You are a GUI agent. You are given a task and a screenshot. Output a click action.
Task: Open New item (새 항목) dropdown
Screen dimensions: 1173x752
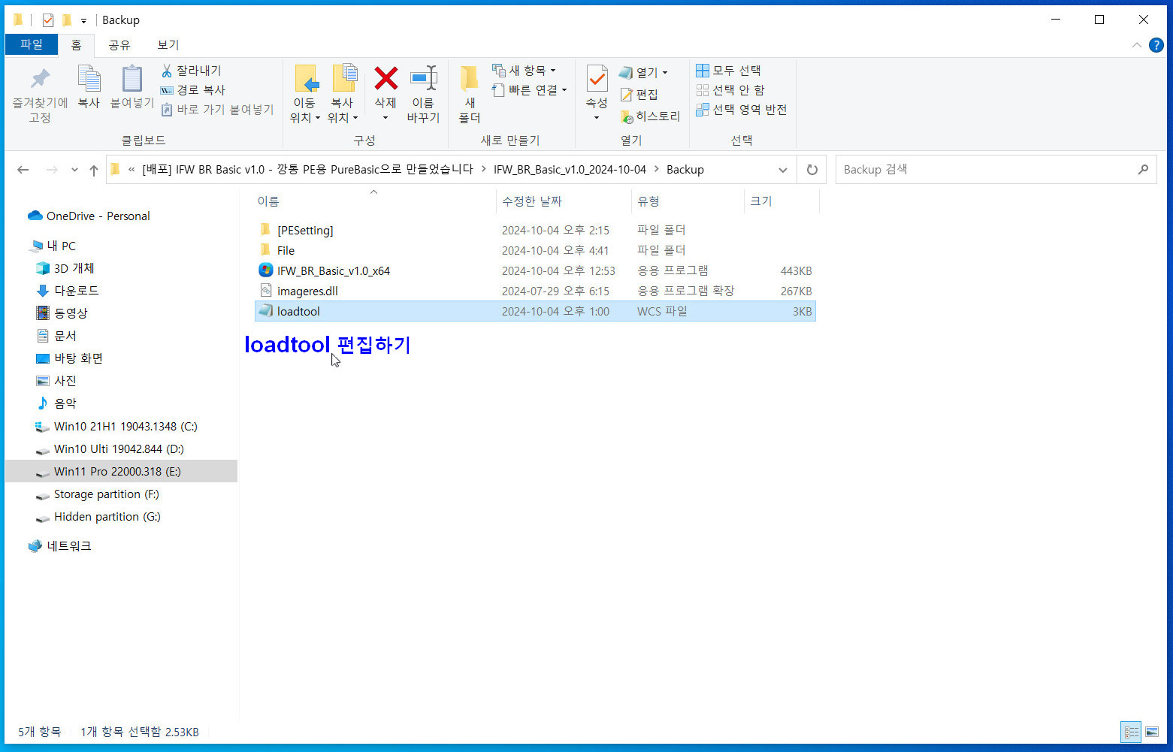(x=525, y=71)
